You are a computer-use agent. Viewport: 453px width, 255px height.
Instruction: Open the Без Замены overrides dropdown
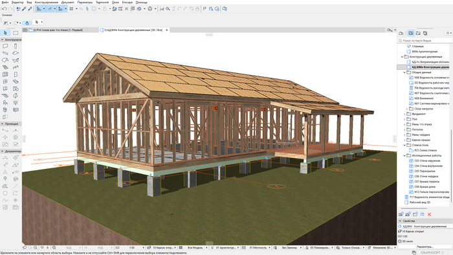[287, 247]
